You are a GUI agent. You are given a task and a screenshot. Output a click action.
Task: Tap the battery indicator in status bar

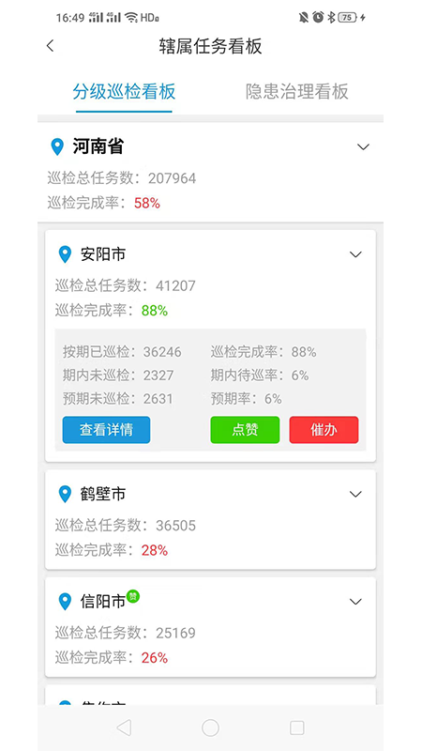click(348, 18)
